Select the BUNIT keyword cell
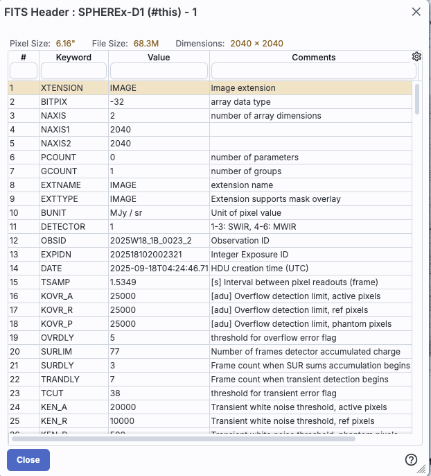Viewport: 431px width, 476px height. coord(73,213)
